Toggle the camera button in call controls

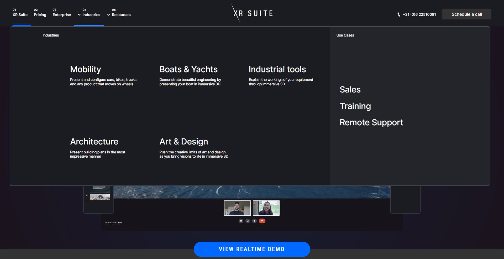pos(248,221)
